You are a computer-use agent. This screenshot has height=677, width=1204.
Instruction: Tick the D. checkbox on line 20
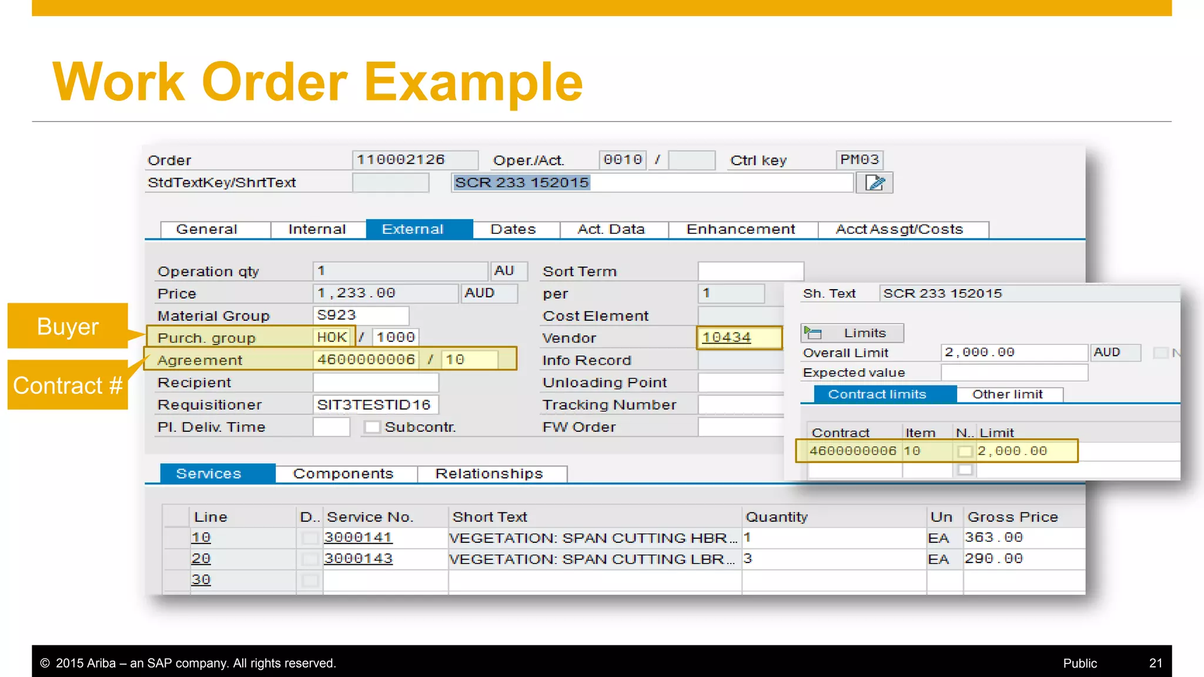click(x=310, y=559)
